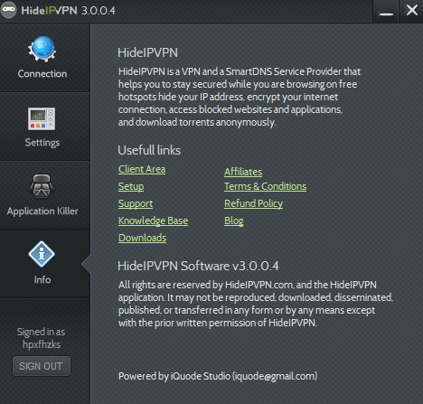This screenshot has height=404, width=423.
Task: Open the Affiliates link
Action: pos(243,172)
